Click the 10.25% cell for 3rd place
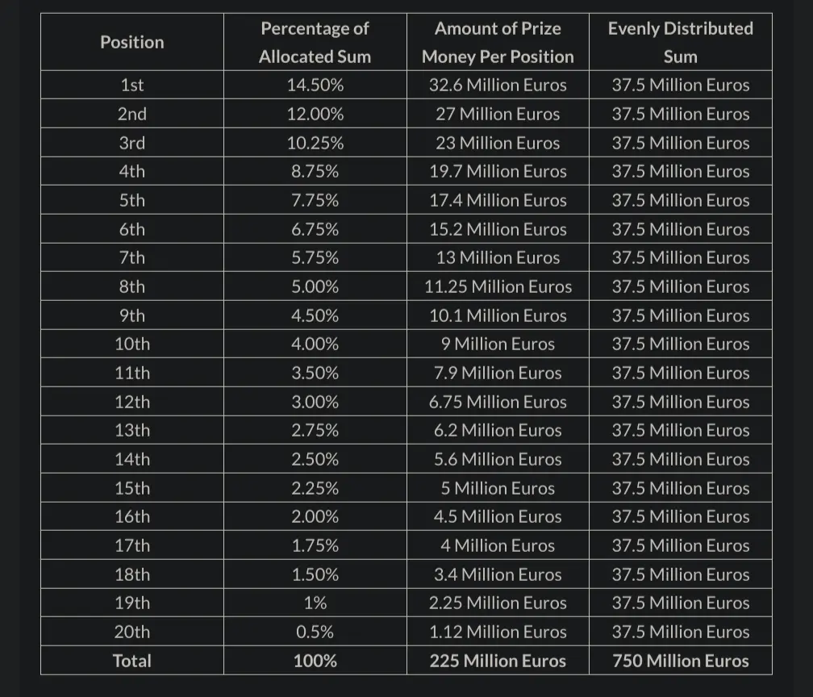 [315, 143]
